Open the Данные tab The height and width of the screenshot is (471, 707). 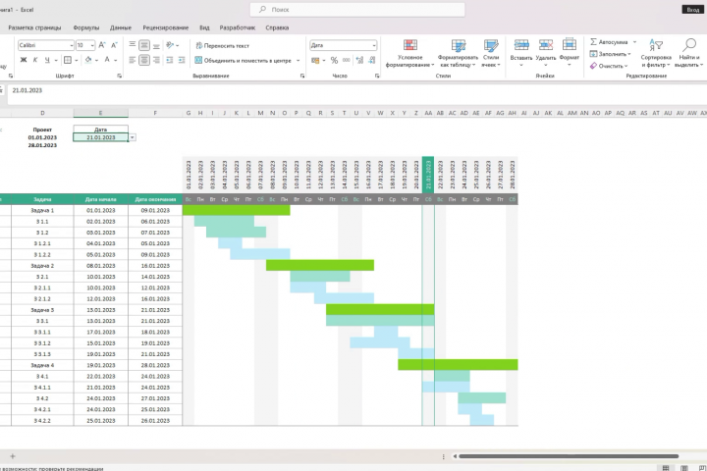click(x=121, y=27)
